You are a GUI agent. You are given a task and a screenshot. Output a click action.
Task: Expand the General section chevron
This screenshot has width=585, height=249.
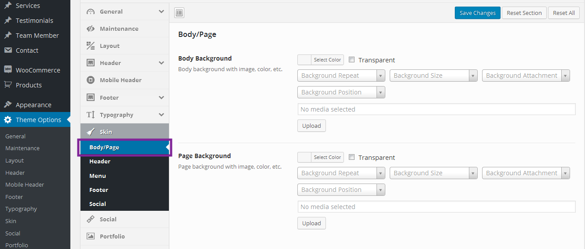[x=161, y=11]
